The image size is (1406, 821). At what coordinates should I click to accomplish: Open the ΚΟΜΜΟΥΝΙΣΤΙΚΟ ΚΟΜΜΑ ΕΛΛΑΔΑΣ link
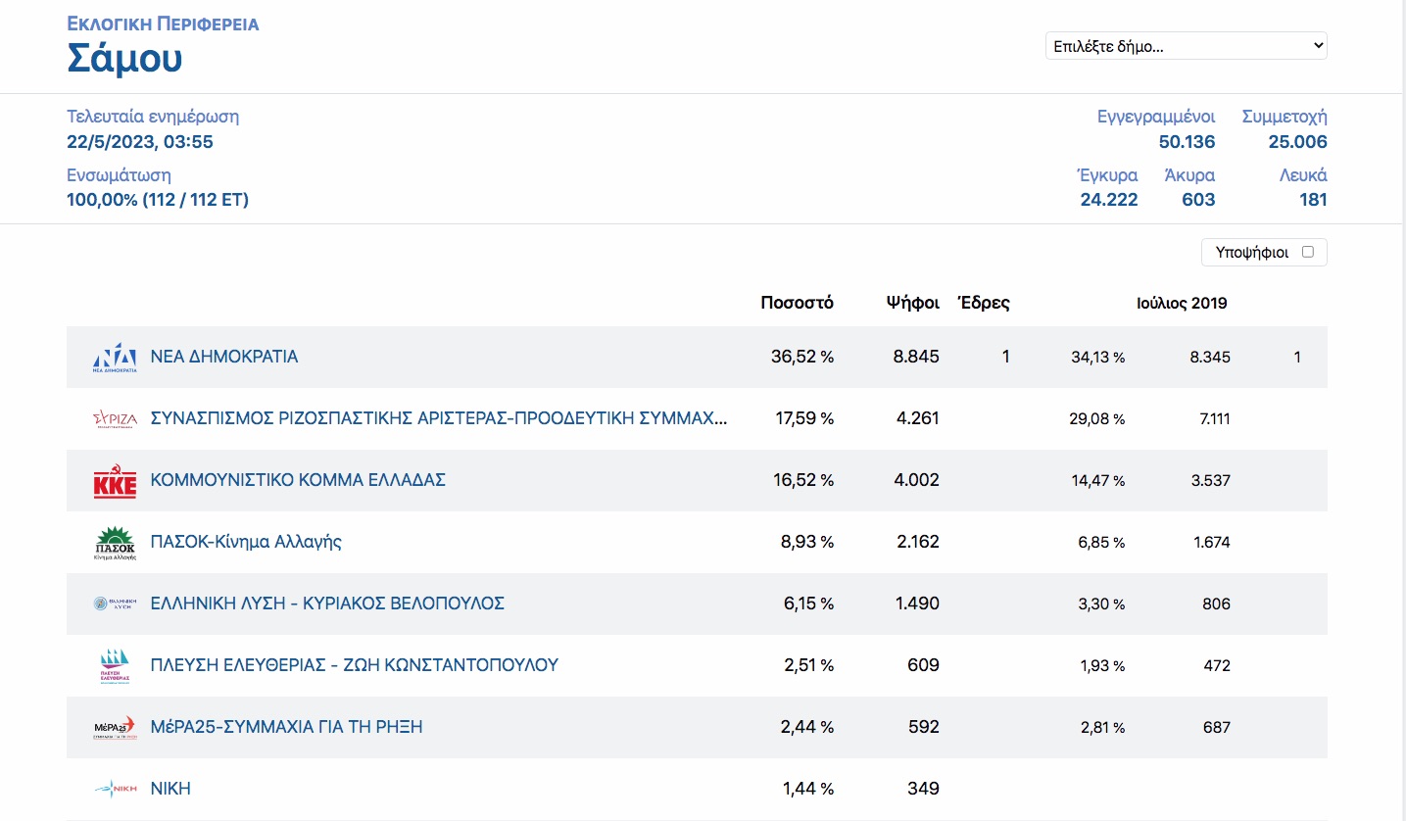click(x=298, y=480)
